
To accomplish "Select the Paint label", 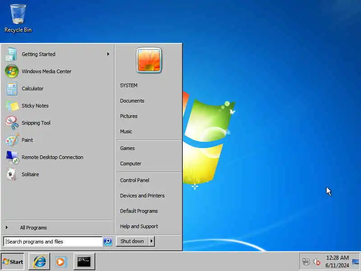I will [27, 140].
